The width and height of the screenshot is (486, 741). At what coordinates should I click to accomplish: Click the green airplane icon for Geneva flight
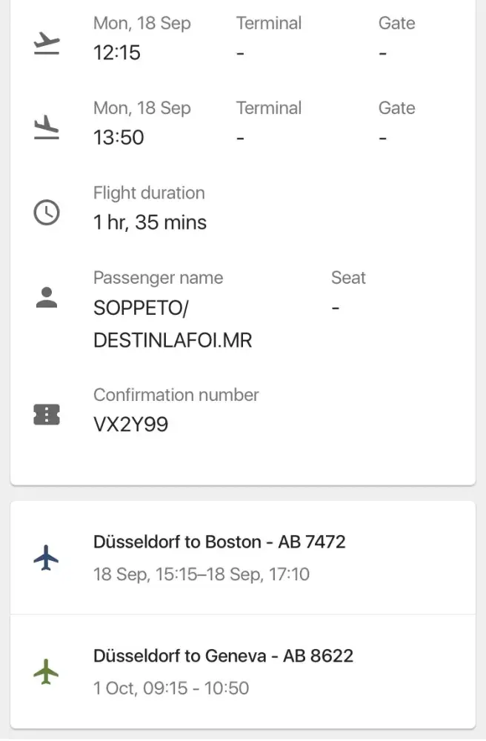click(x=46, y=671)
